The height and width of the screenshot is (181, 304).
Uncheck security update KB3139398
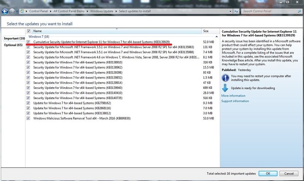point(28,72)
